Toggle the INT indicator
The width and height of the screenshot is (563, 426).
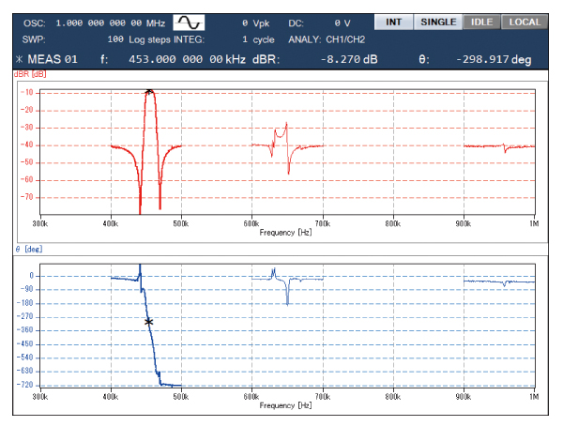[392, 21]
